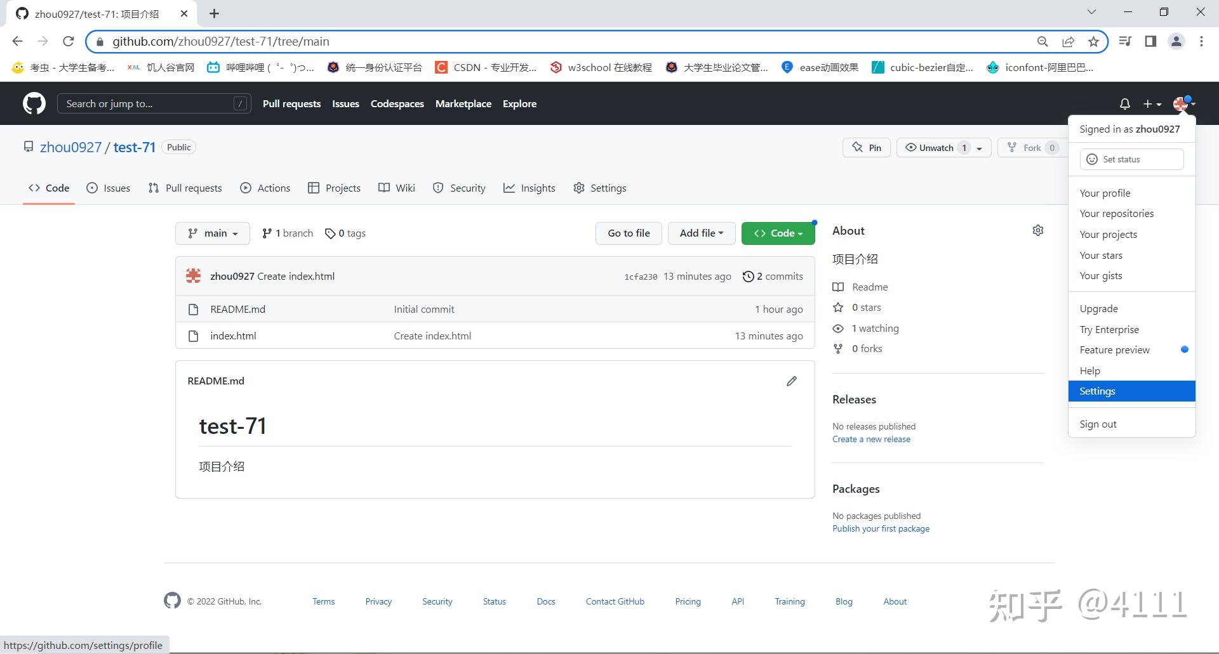Image resolution: width=1219 pixels, height=654 pixels.
Task: Click the Set status button
Action: coord(1131,159)
